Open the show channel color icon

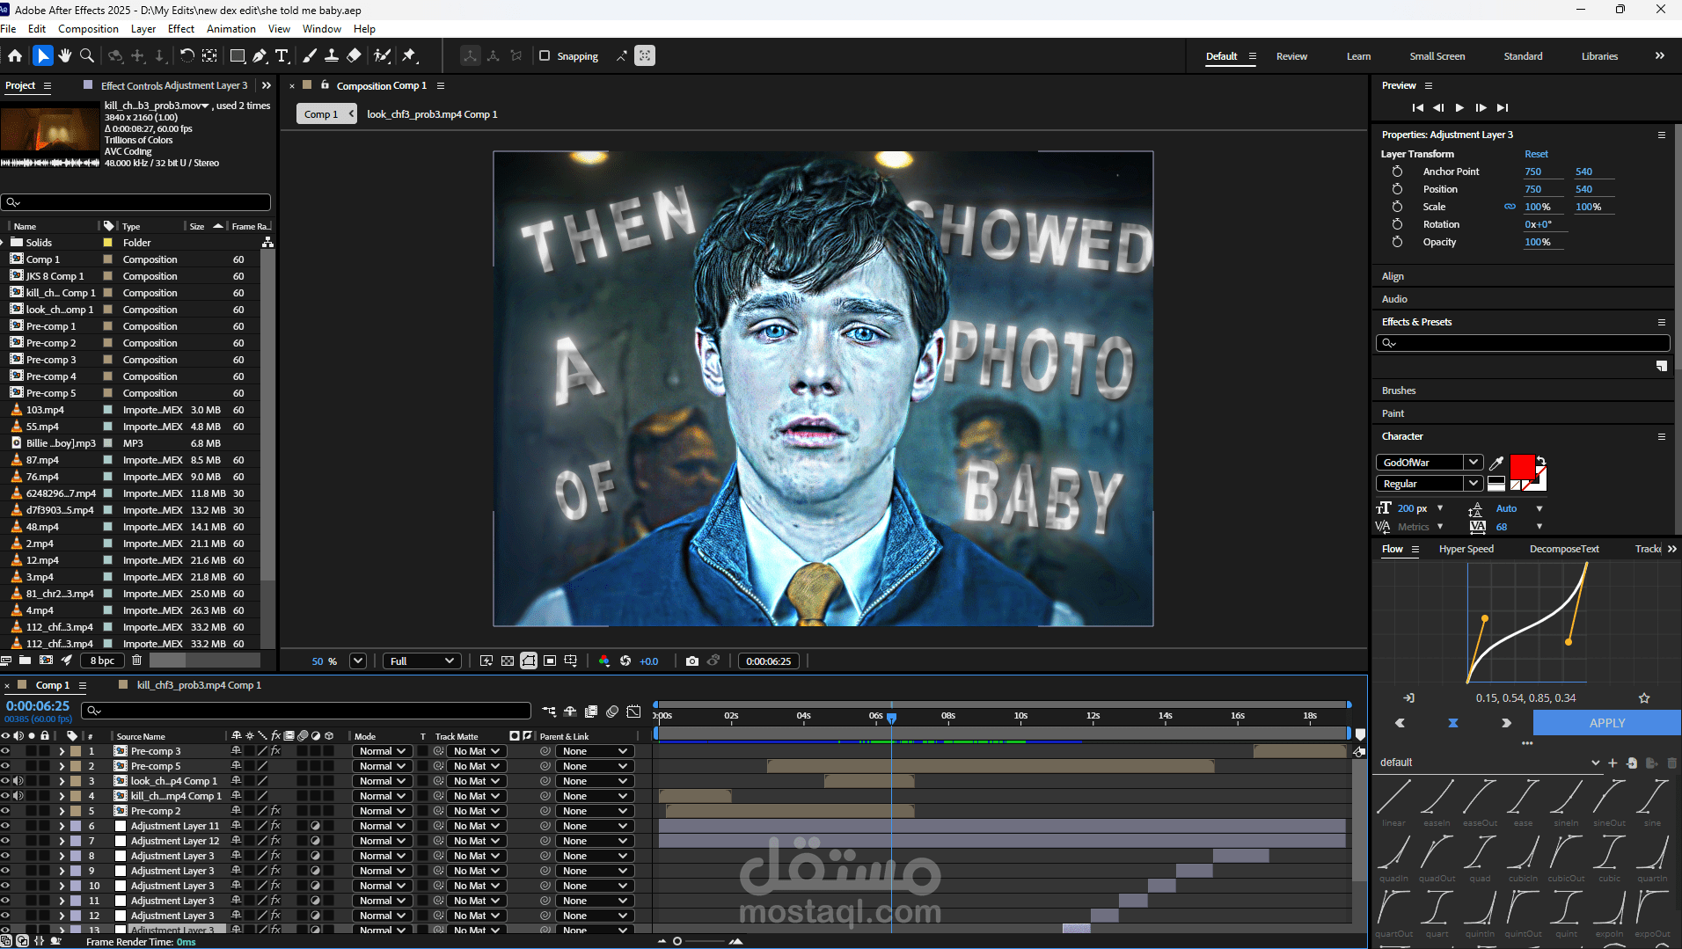(604, 661)
